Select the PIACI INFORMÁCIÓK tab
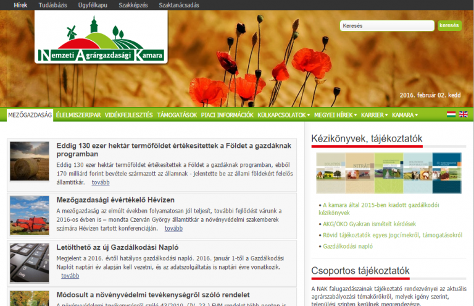474x306 pixels. pos(227,115)
